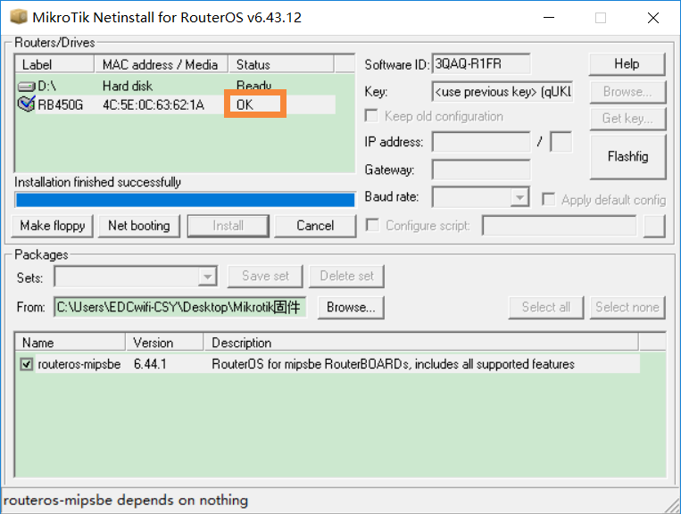681x514 pixels.
Task: Expand the Sets combo box
Action: tap(207, 277)
